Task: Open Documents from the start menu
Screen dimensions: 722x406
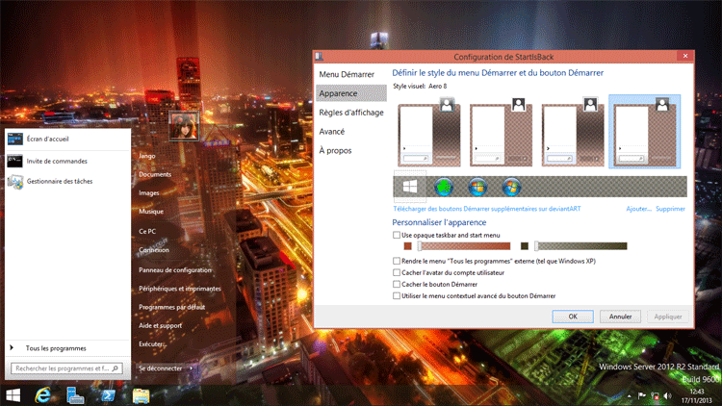Action: pyautogui.click(x=155, y=174)
